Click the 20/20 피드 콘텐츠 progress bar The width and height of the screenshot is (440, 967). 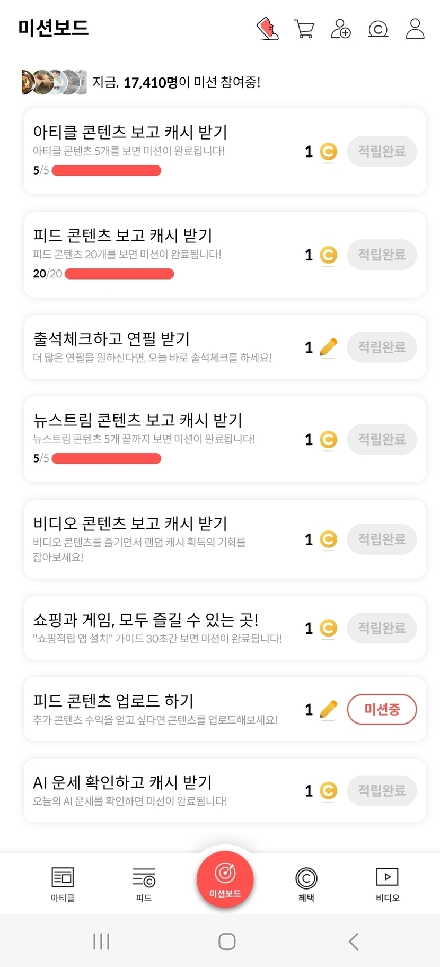click(119, 274)
